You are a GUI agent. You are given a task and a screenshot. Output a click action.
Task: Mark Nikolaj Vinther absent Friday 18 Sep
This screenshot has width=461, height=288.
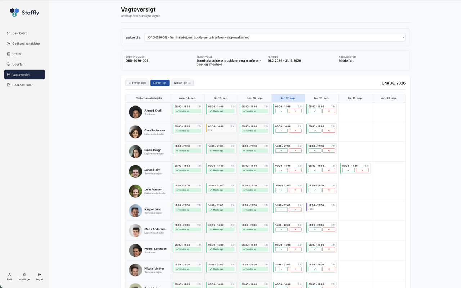pos(329,269)
